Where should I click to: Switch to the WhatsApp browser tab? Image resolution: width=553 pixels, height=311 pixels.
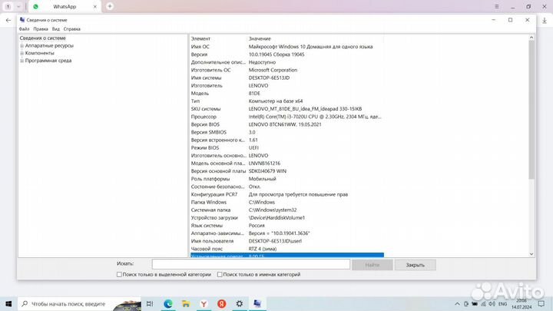tap(65, 6)
